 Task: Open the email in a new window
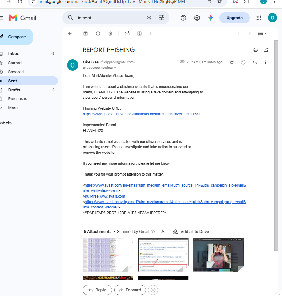tap(265, 50)
